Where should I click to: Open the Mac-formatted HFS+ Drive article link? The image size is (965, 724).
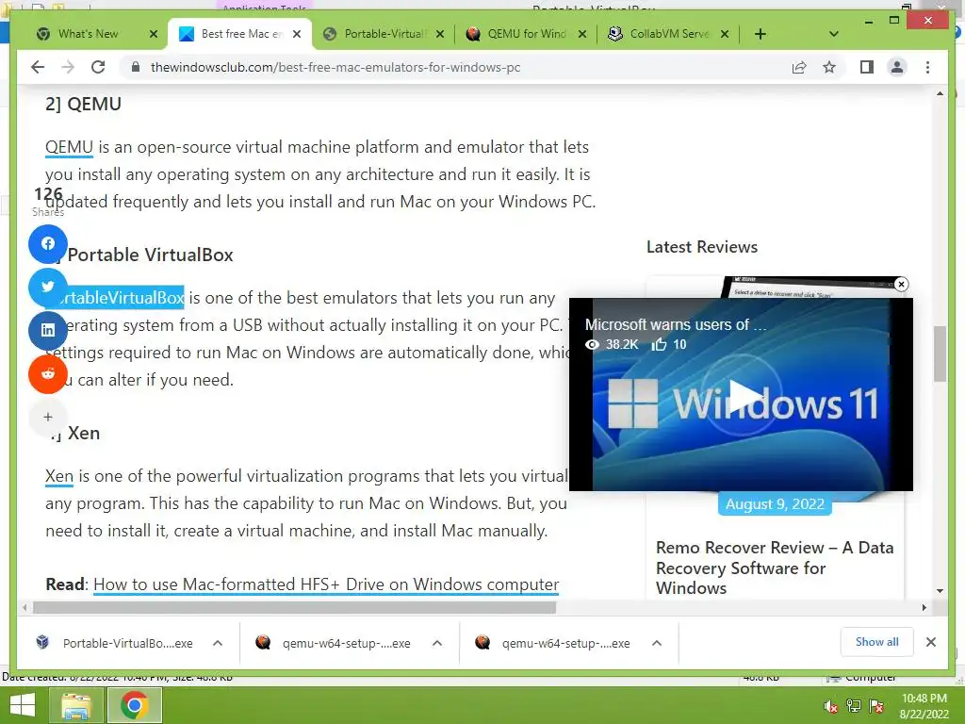(x=326, y=584)
